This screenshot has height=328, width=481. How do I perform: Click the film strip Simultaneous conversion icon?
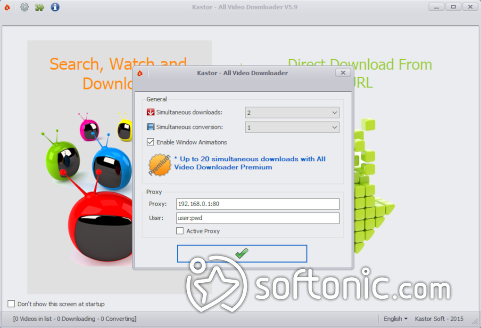[x=150, y=127]
